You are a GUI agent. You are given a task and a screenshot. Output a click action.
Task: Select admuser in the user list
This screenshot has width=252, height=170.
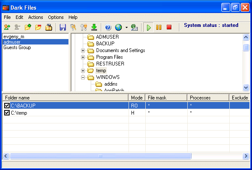[x=35, y=42]
